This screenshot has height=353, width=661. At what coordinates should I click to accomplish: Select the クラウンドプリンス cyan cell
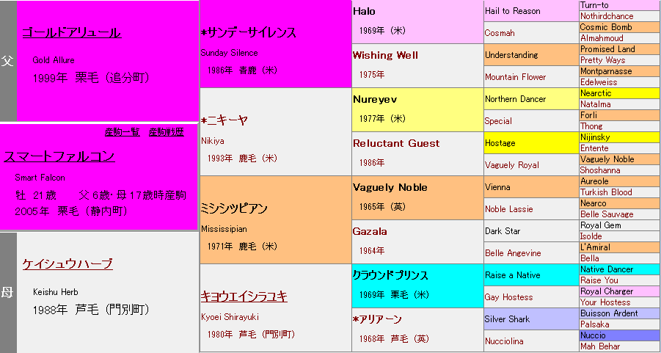tap(390, 276)
